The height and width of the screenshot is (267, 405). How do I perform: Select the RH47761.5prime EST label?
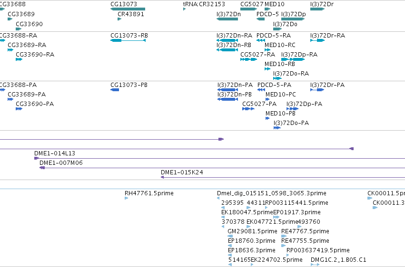tap(149, 193)
